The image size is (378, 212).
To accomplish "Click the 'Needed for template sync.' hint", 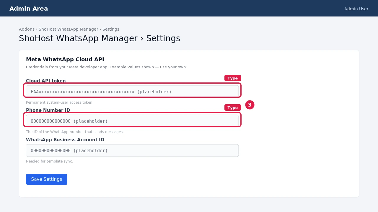I will pos(50,161).
